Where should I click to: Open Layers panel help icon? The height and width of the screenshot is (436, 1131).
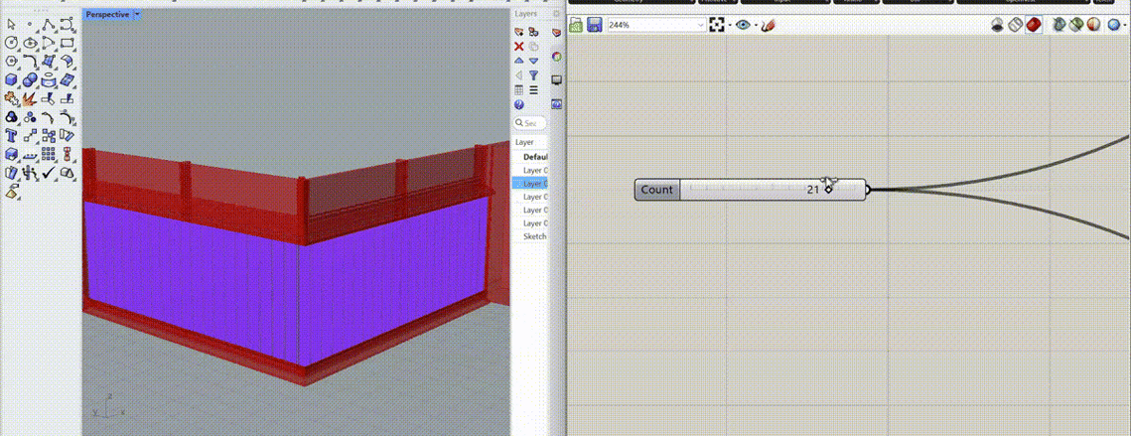click(518, 104)
